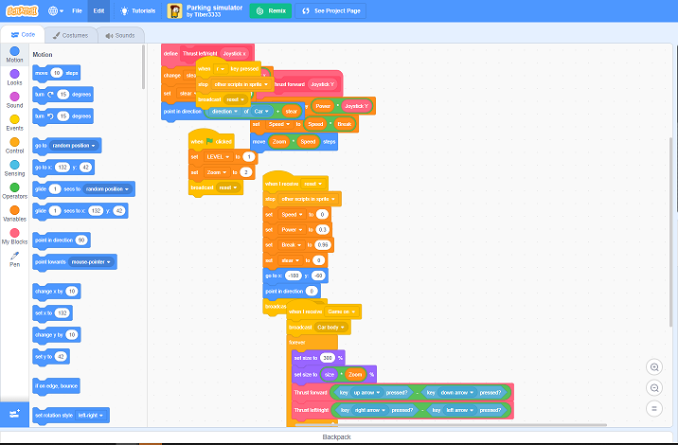Click the zoom out magnifier icon
The height and width of the screenshot is (445, 678).
654,388
